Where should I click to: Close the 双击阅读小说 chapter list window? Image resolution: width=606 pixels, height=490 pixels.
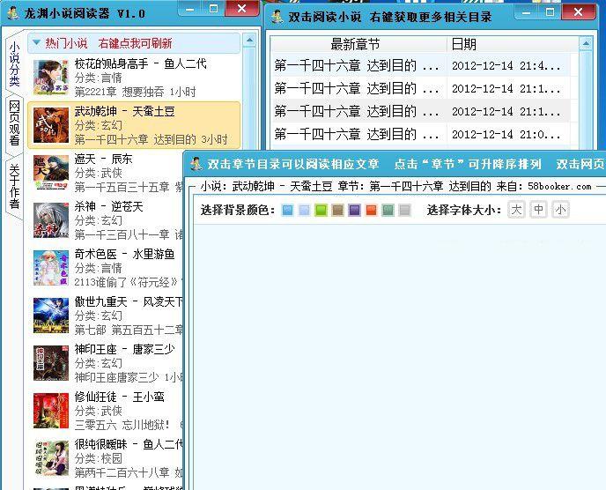578,12
